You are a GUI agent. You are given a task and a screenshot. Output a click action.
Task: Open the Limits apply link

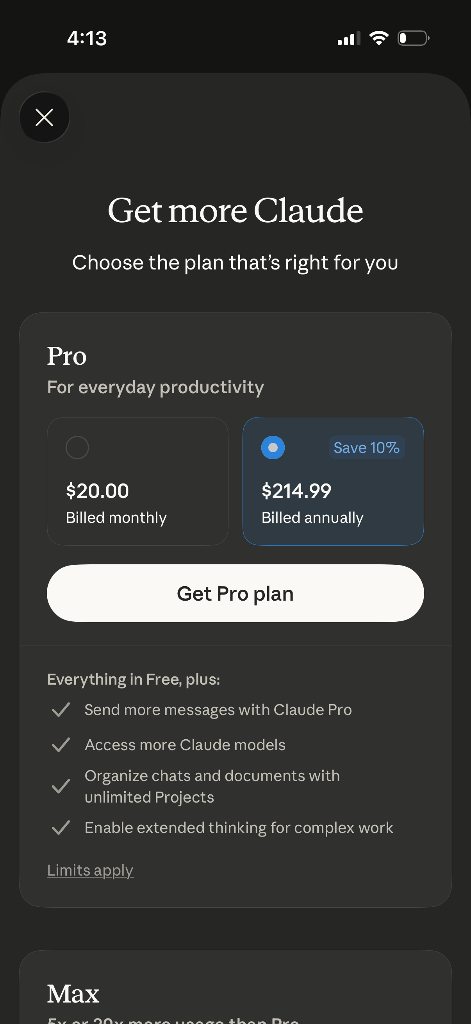pos(90,870)
